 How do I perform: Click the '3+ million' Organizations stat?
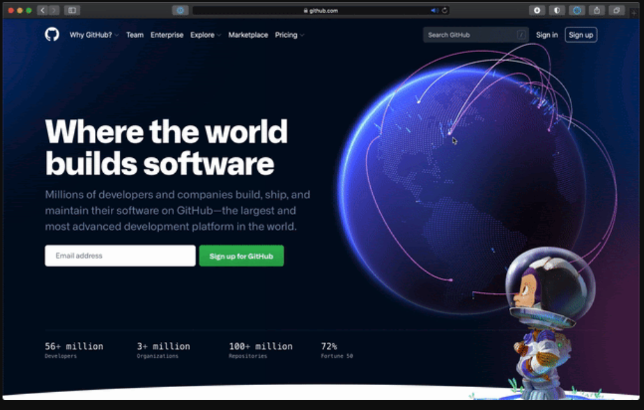[163, 350]
